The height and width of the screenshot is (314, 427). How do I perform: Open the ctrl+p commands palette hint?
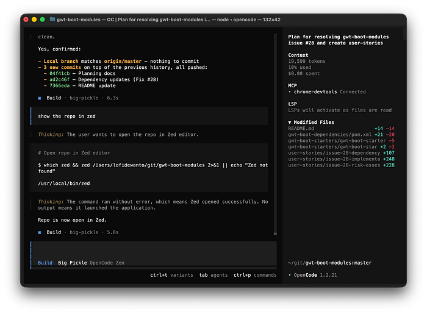pyautogui.click(x=255, y=275)
